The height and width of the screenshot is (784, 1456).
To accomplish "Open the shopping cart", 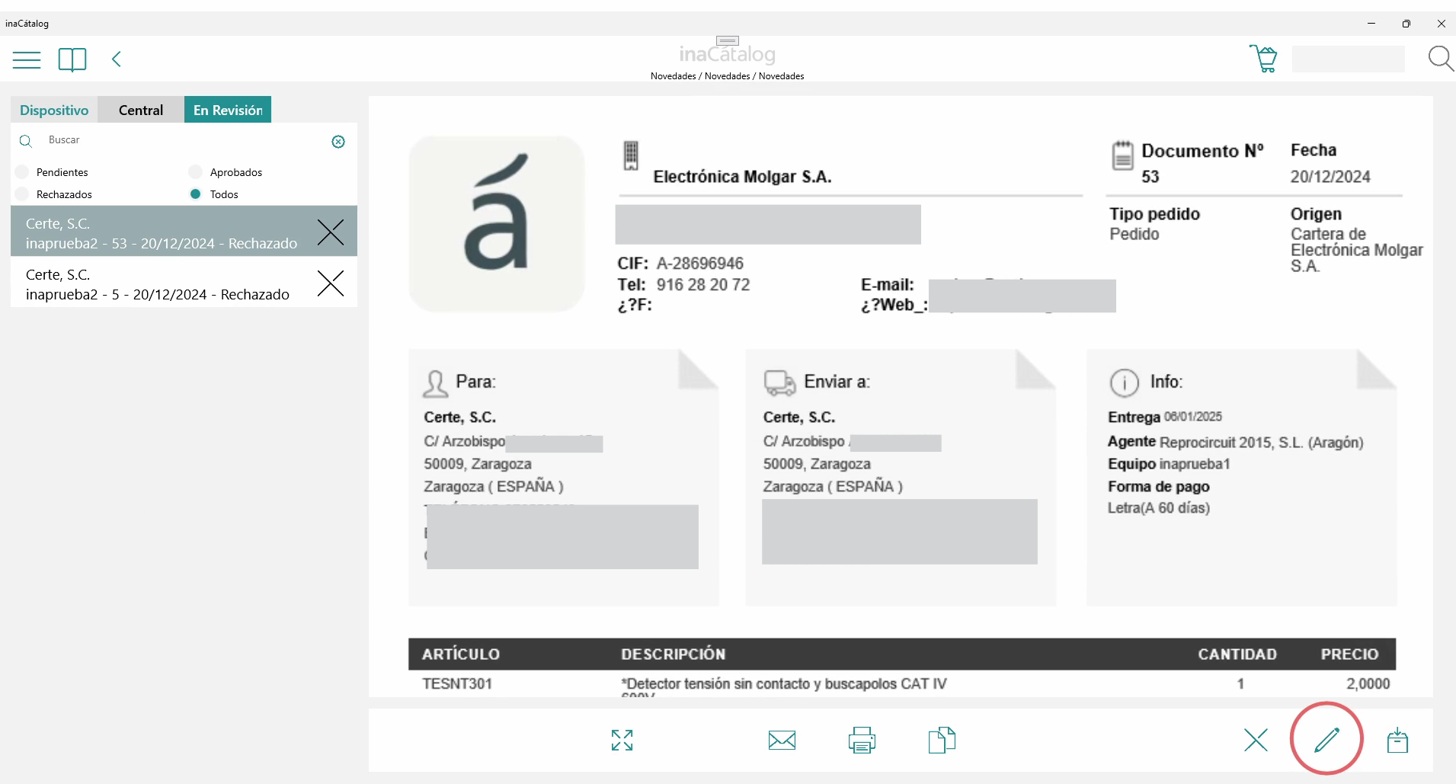I will pos(1263,59).
